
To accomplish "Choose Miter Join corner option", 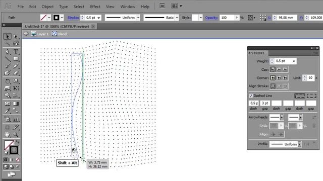I will coord(273,78).
